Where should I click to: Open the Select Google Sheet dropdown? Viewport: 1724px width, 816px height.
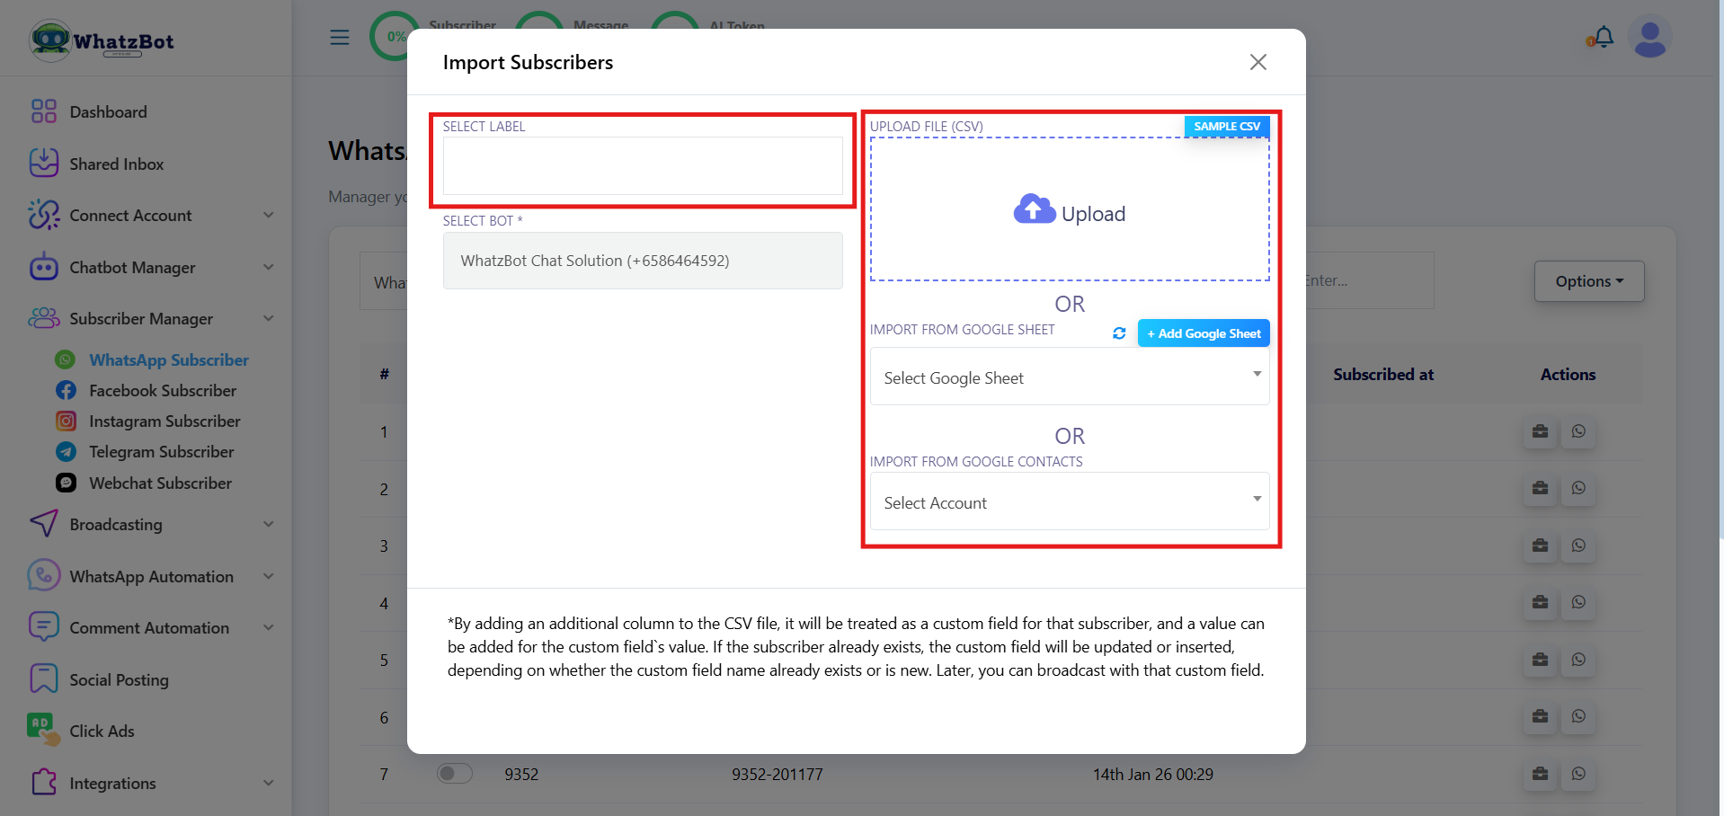click(x=1068, y=377)
